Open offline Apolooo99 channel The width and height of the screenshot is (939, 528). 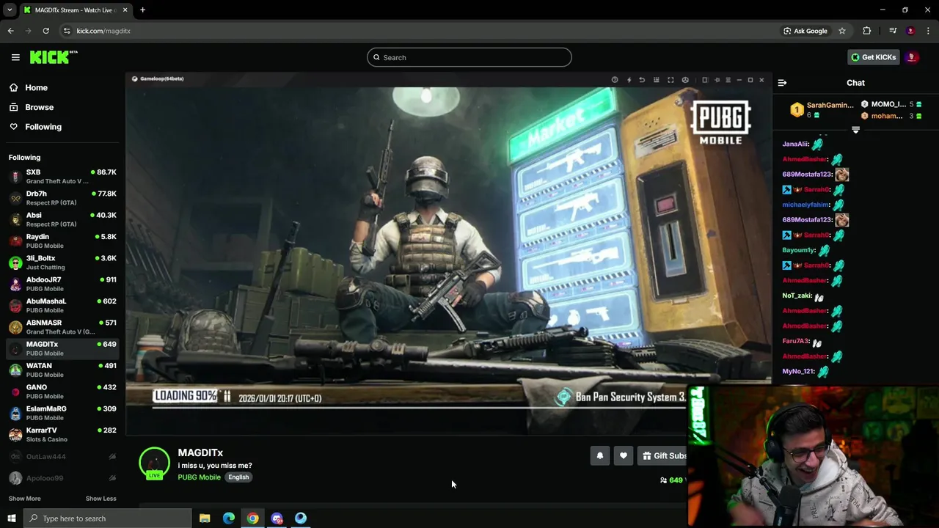click(62, 478)
